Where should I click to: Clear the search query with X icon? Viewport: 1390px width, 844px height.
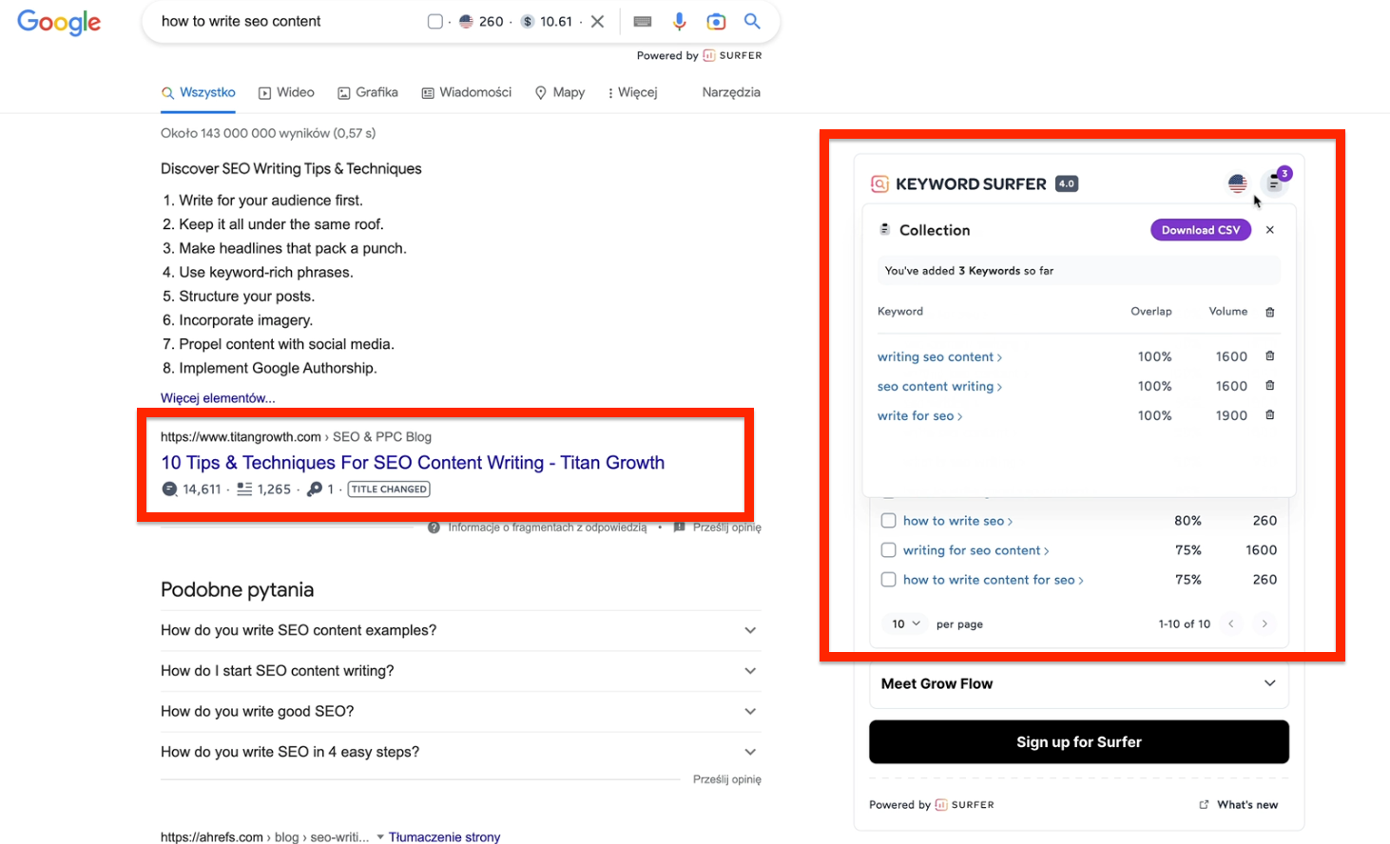[597, 21]
